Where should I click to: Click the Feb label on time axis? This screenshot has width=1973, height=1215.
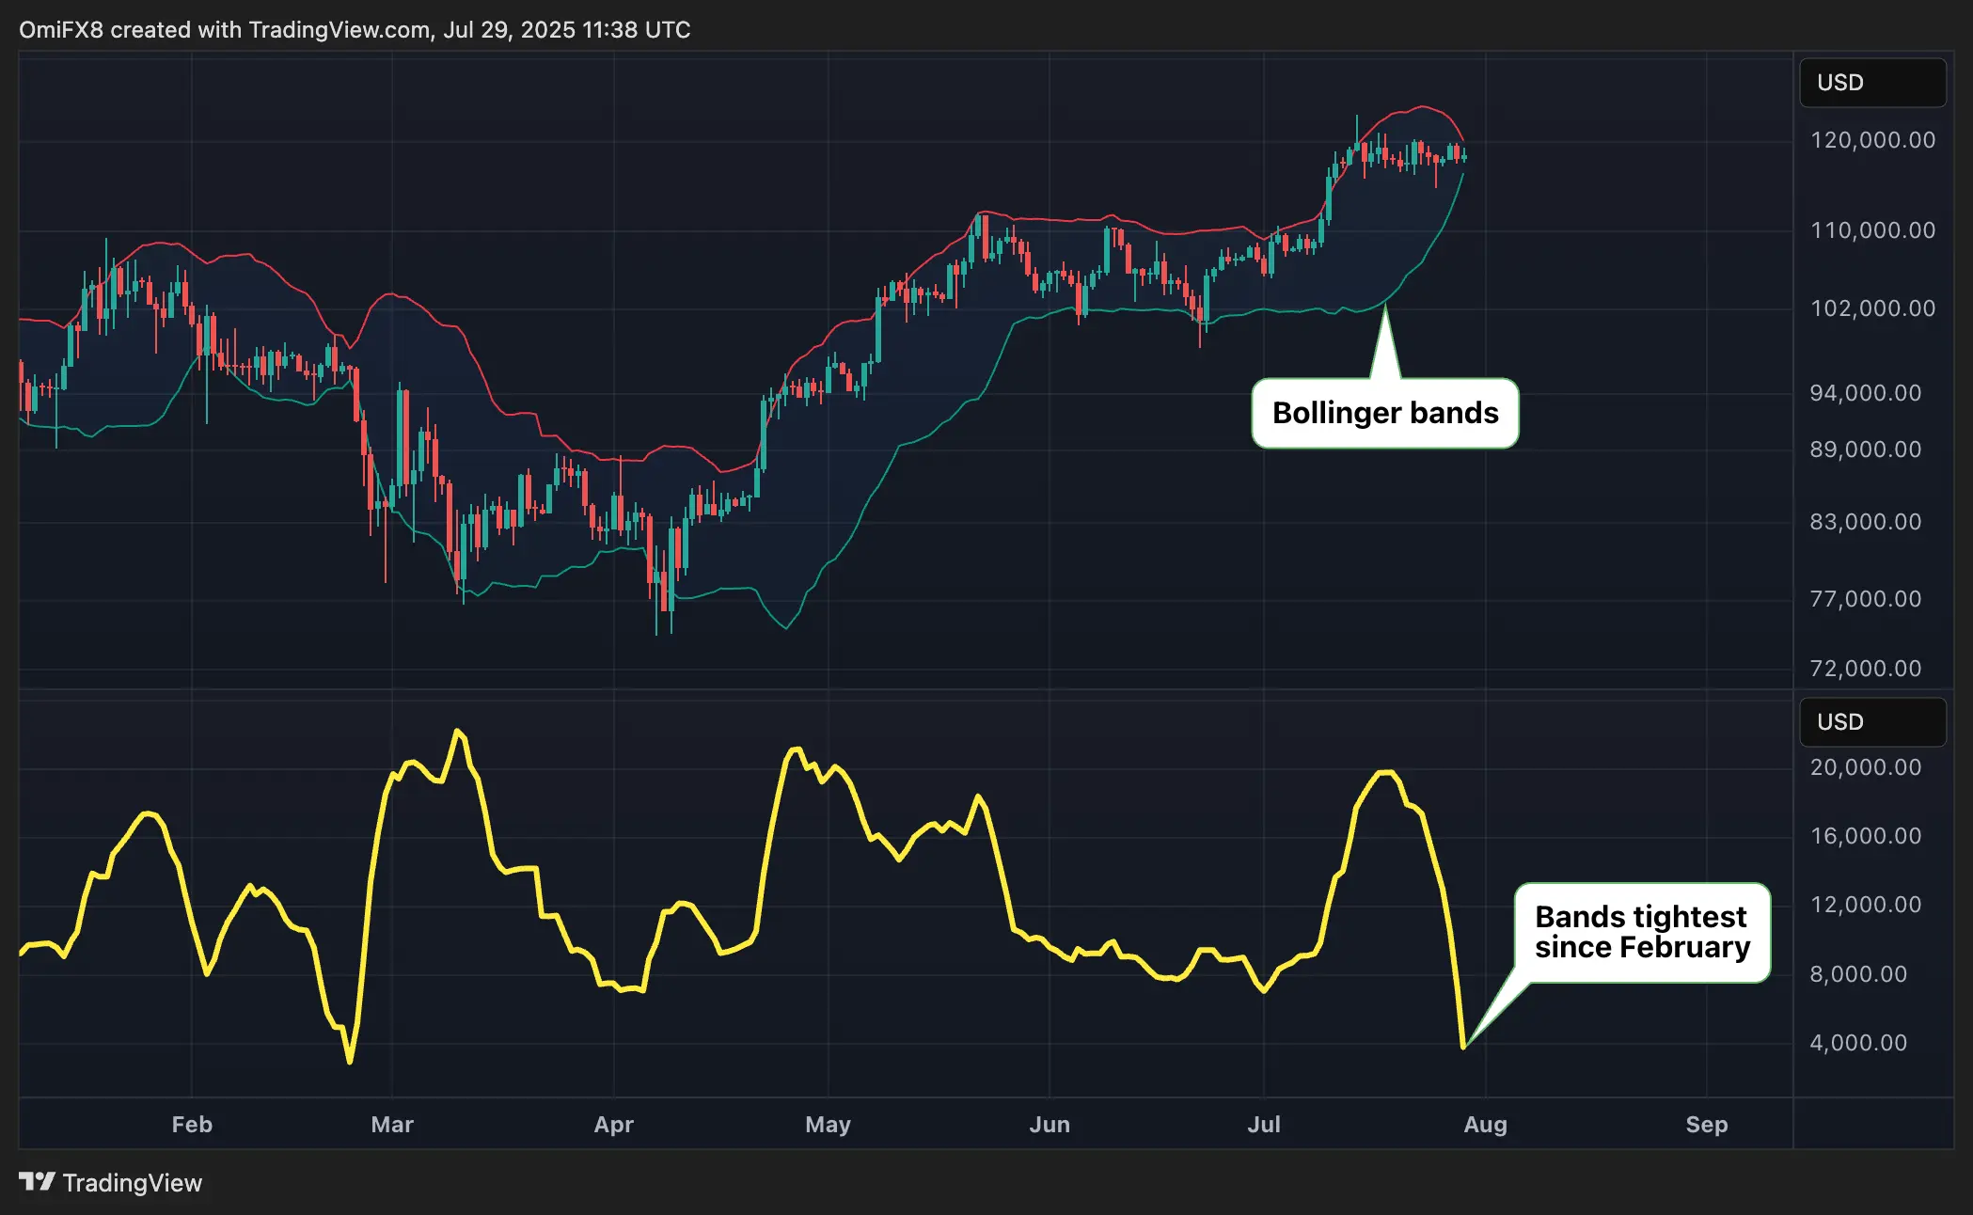[x=192, y=1125]
